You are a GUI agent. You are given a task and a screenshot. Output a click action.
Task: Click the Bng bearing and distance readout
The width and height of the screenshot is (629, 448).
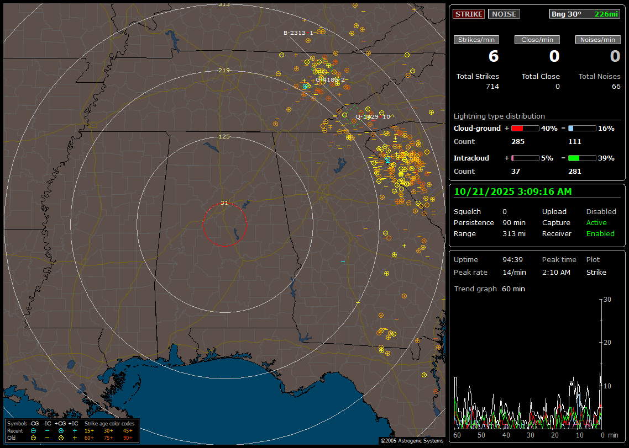click(585, 14)
